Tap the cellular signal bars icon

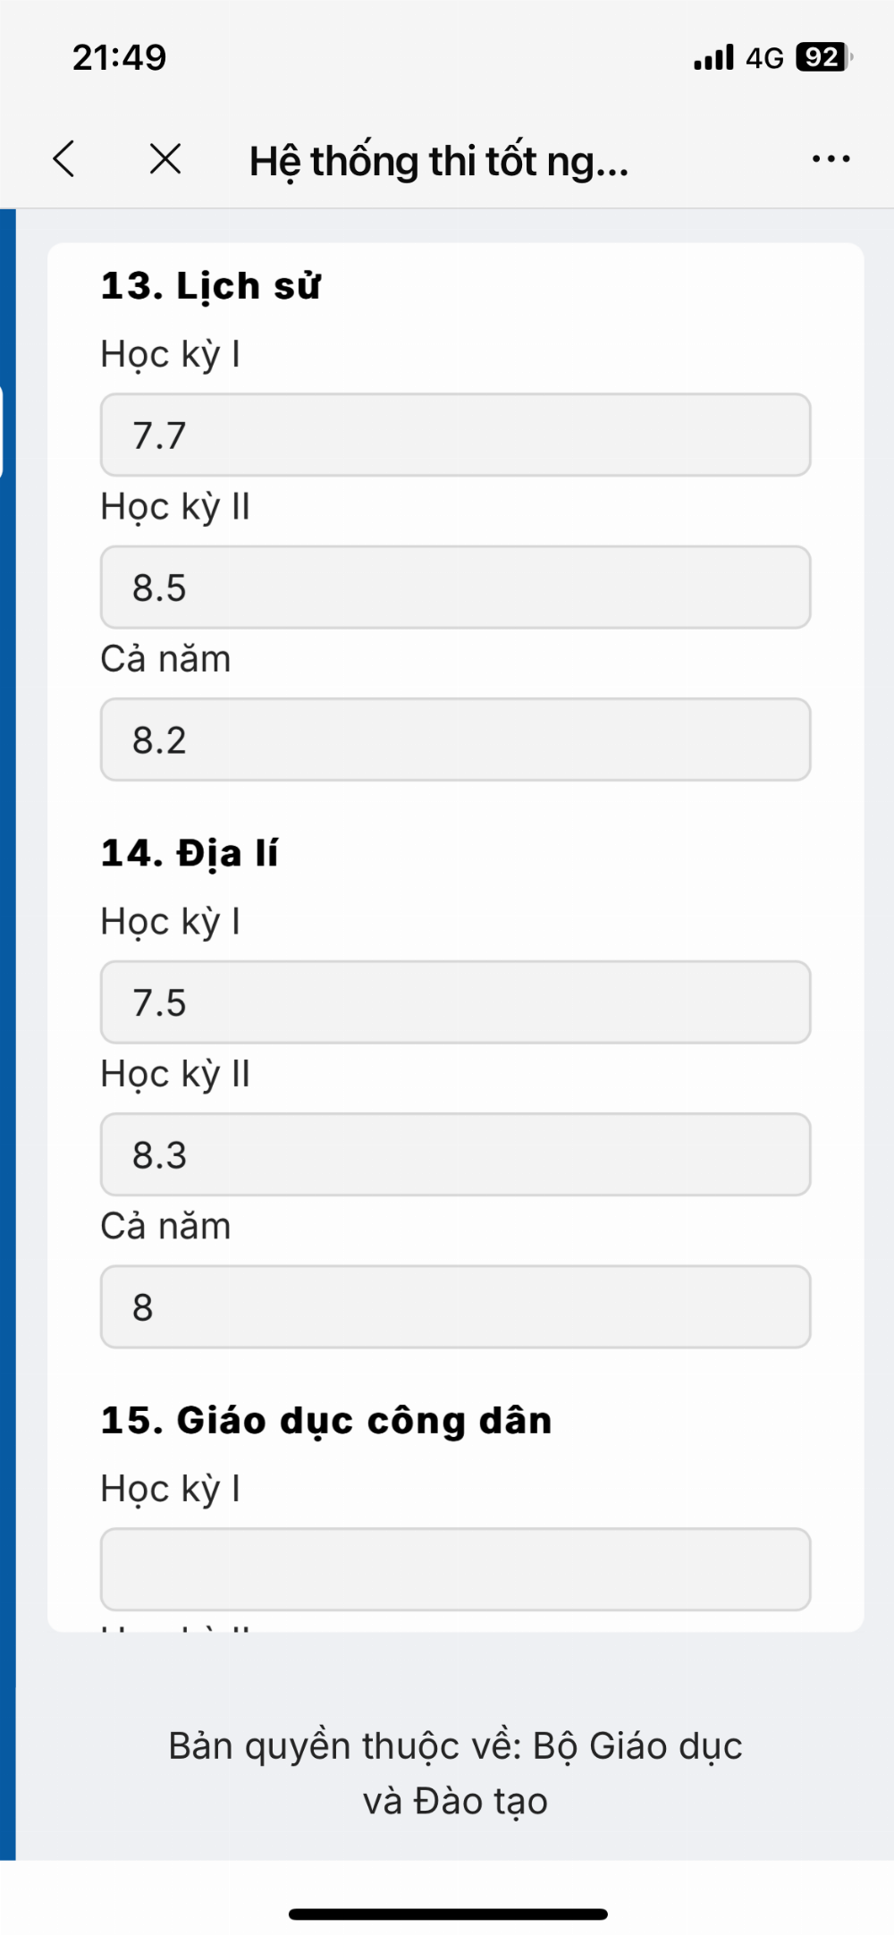713,57
